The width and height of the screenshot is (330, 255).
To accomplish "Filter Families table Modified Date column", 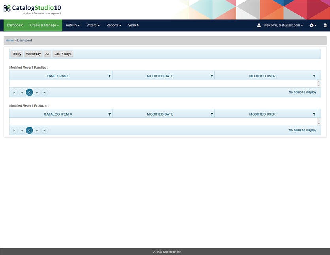I will tap(212, 76).
